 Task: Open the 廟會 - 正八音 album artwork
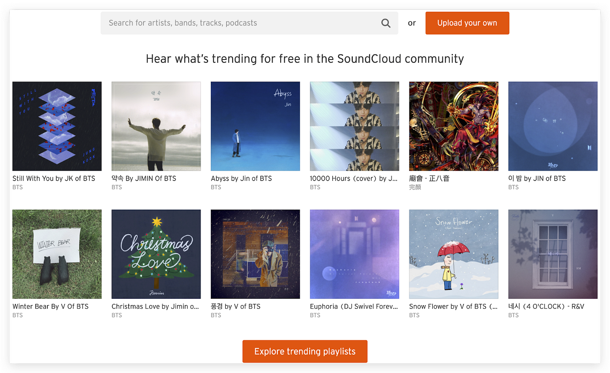click(x=454, y=126)
